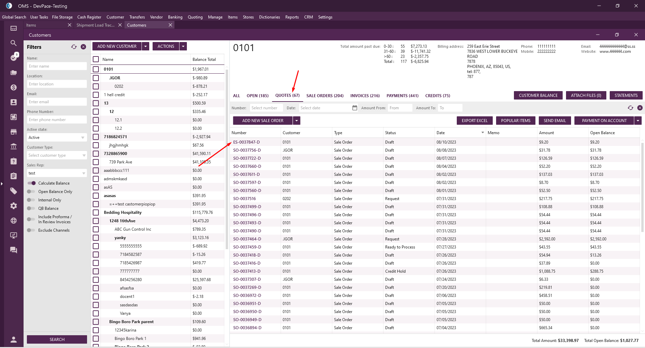Open the Active state dropdown
Image resolution: width=645 pixels, height=348 pixels.
click(x=56, y=138)
